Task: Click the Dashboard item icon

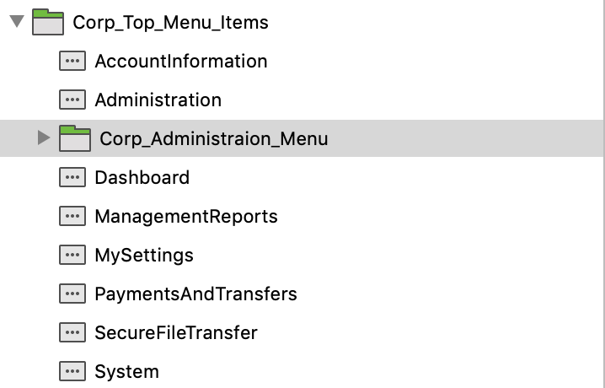Action: point(72,177)
